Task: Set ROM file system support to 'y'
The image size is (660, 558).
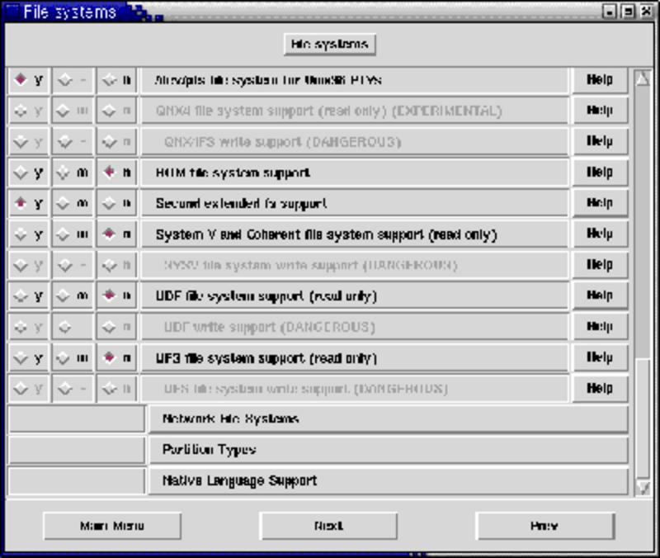Action: (29, 173)
